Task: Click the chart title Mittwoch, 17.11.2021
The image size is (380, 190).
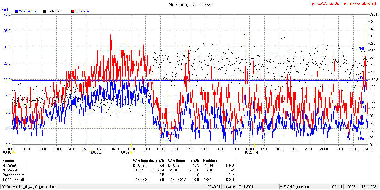Action: point(191,4)
